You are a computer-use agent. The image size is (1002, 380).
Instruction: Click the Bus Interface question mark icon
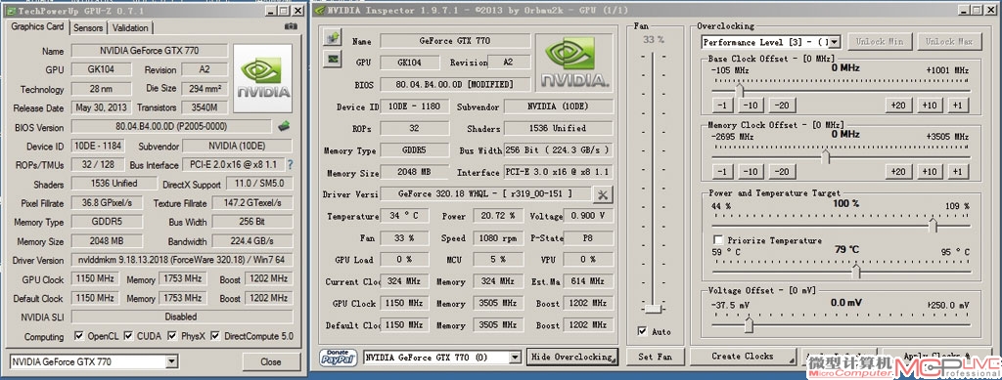point(291,164)
